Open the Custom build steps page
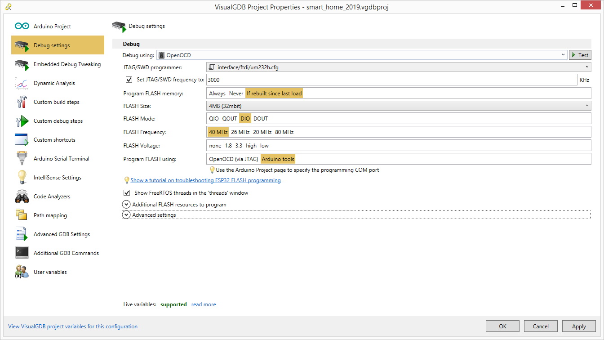This screenshot has width=604, height=340. (58, 102)
